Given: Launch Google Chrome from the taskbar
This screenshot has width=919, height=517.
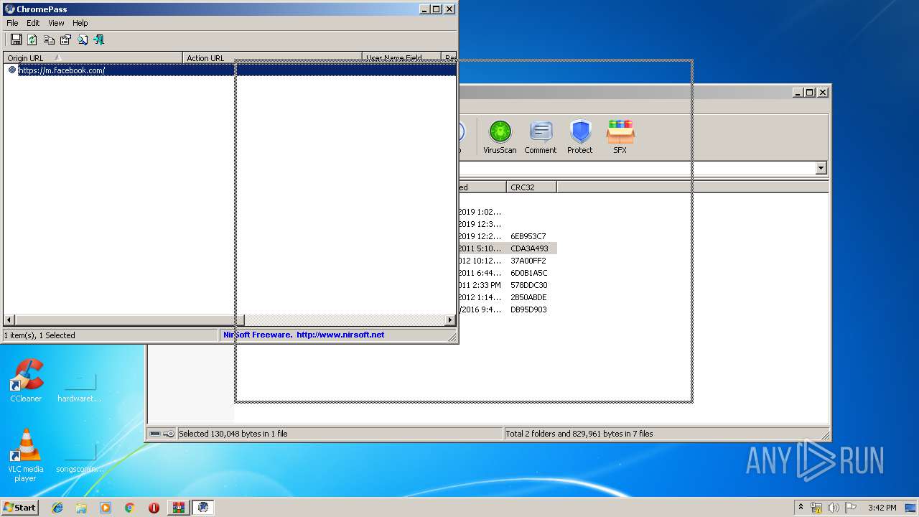Looking at the screenshot, I should pos(130,508).
